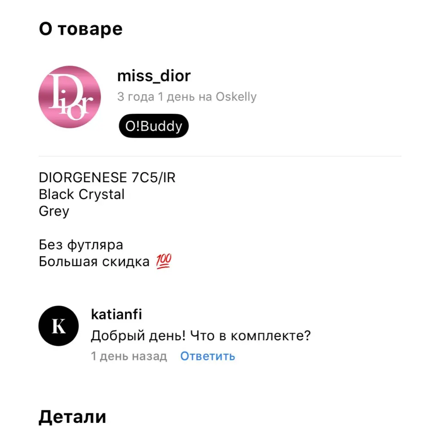Viewport: 440px width, 440px height.
Task: Click the 'Детали' section heading
Action: pos(72,417)
